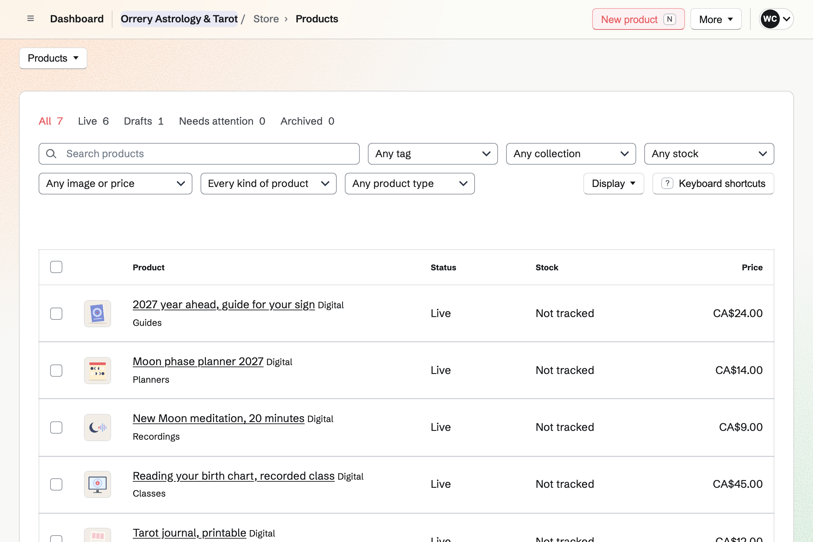813x542 pixels.
Task: Switch to the Needs attention tab
Action: click(222, 121)
